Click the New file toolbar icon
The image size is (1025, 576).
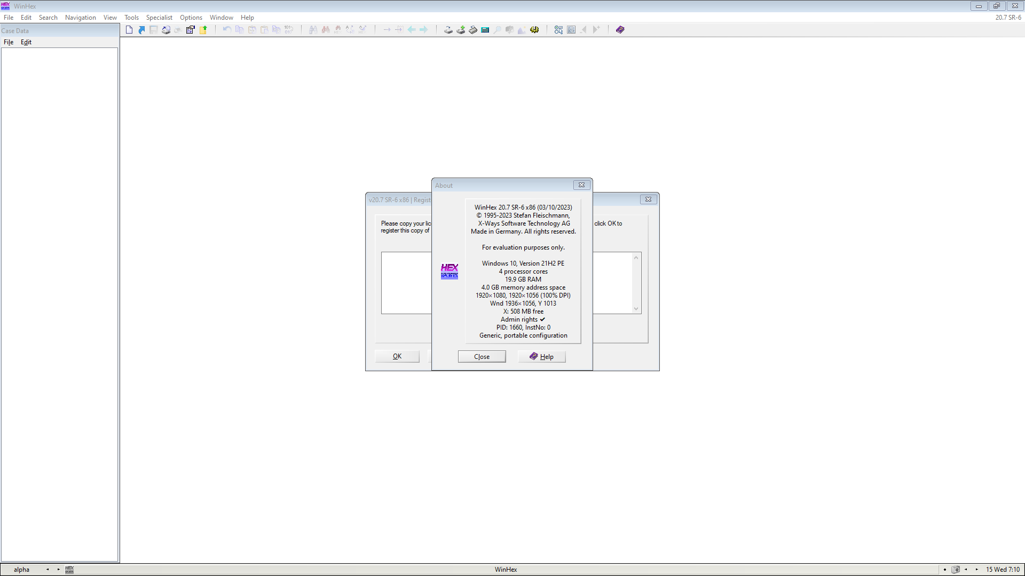(129, 30)
